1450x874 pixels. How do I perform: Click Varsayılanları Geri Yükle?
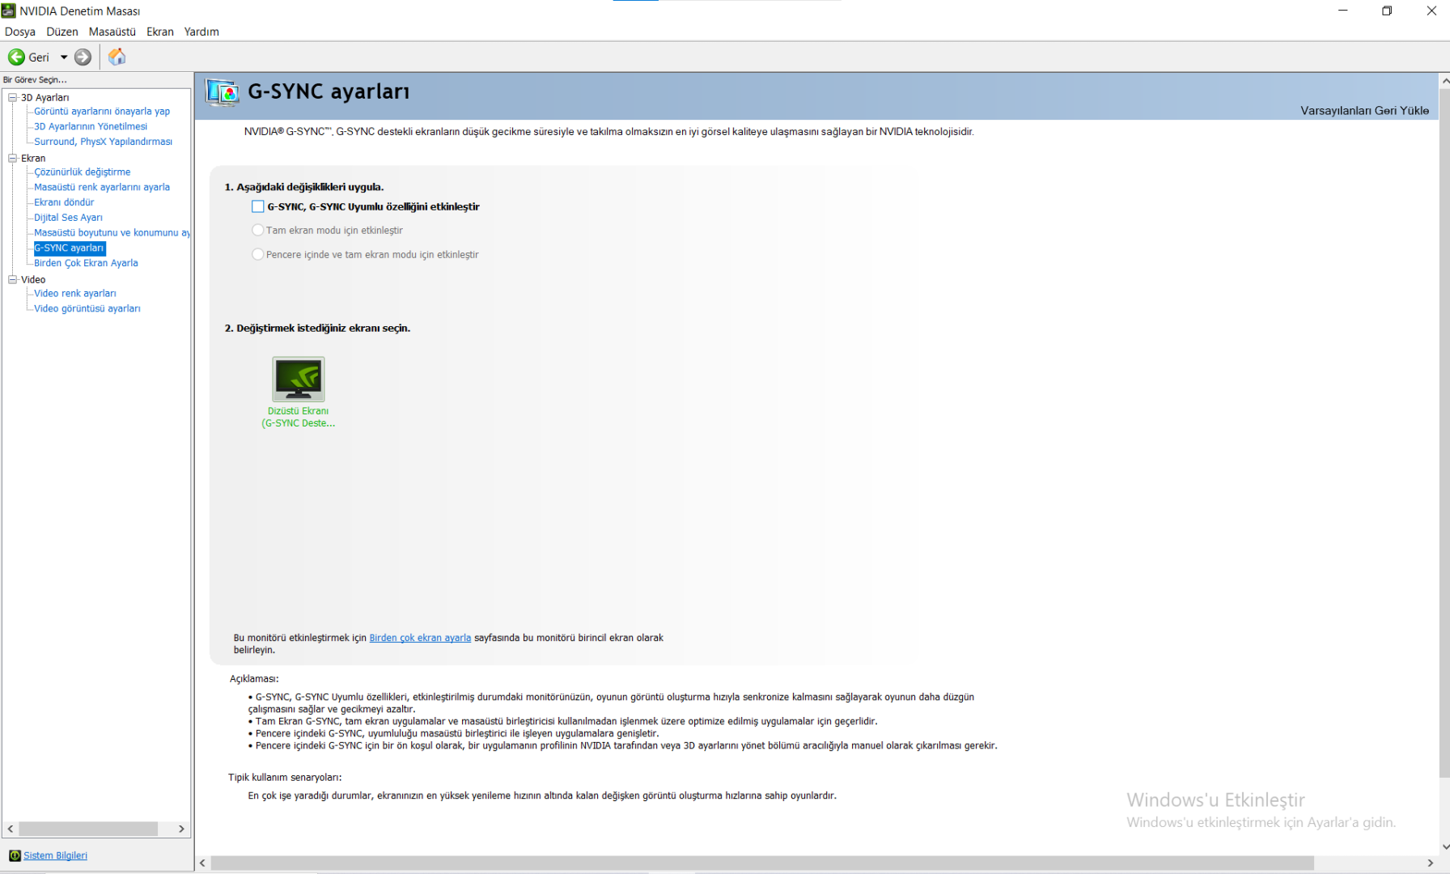pos(1364,111)
